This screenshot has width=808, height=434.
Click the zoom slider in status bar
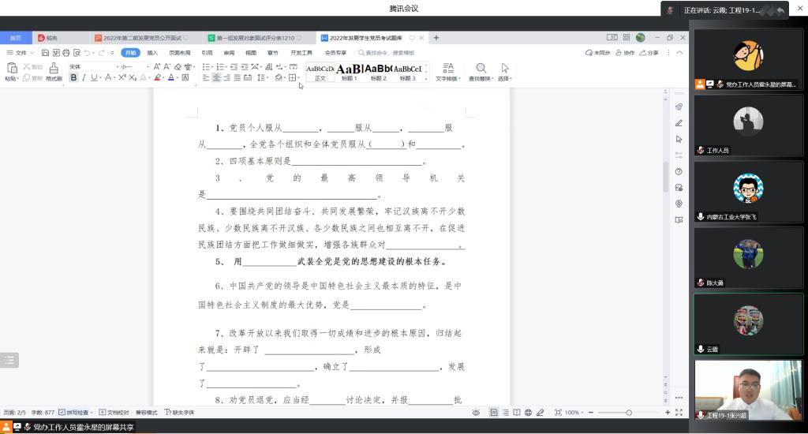pos(628,413)
